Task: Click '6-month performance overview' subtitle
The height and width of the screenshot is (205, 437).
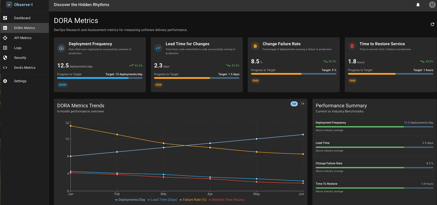Action: pyautogui.click(x=81, y=111)
